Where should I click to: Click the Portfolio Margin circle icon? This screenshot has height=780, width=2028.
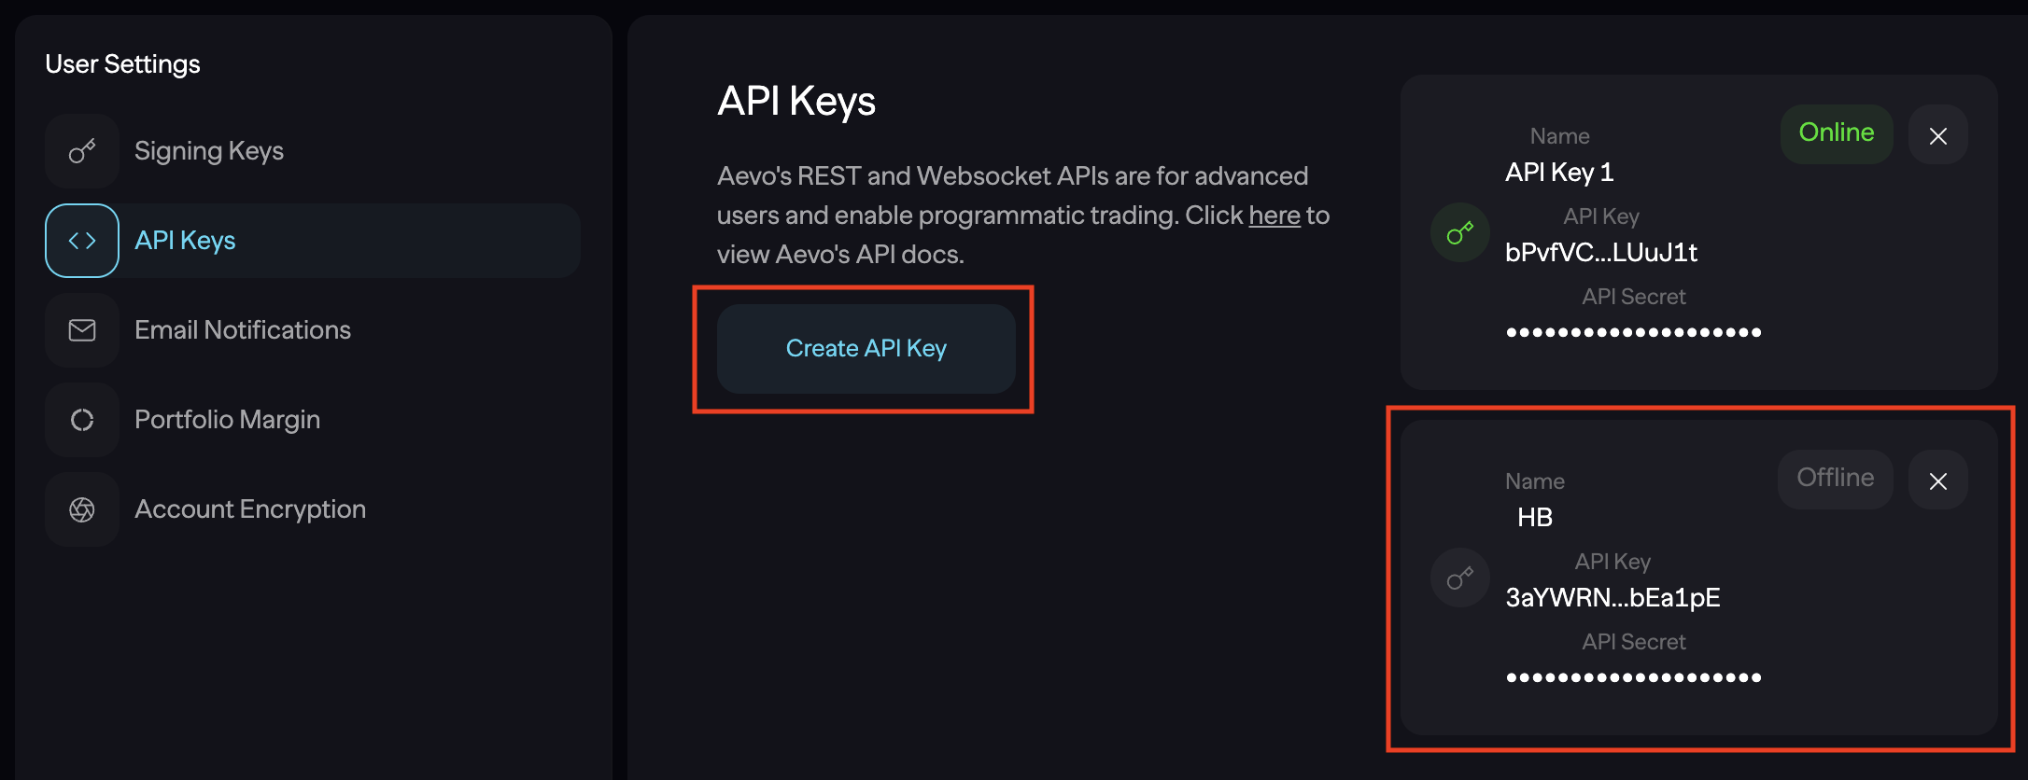(82, 420)
